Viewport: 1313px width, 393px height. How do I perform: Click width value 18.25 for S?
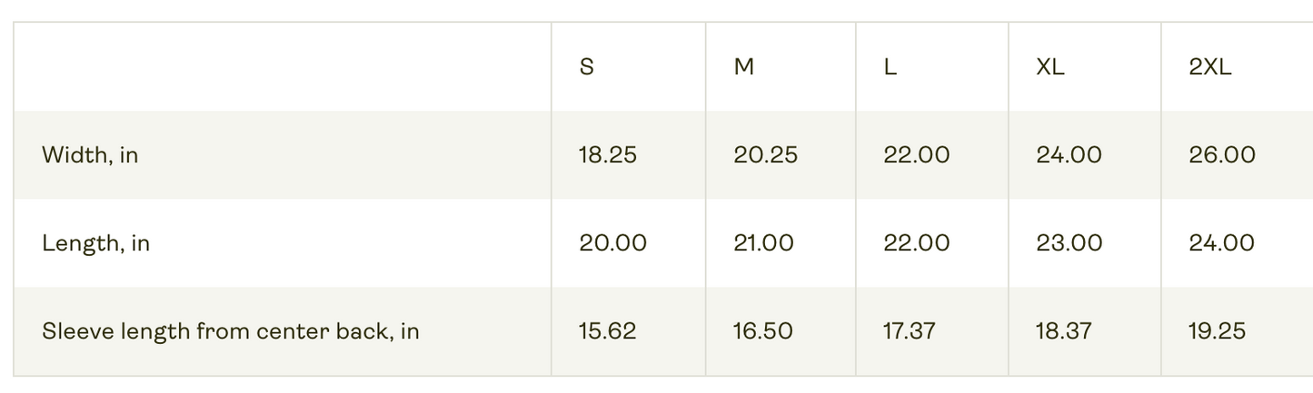coord(608,155)
